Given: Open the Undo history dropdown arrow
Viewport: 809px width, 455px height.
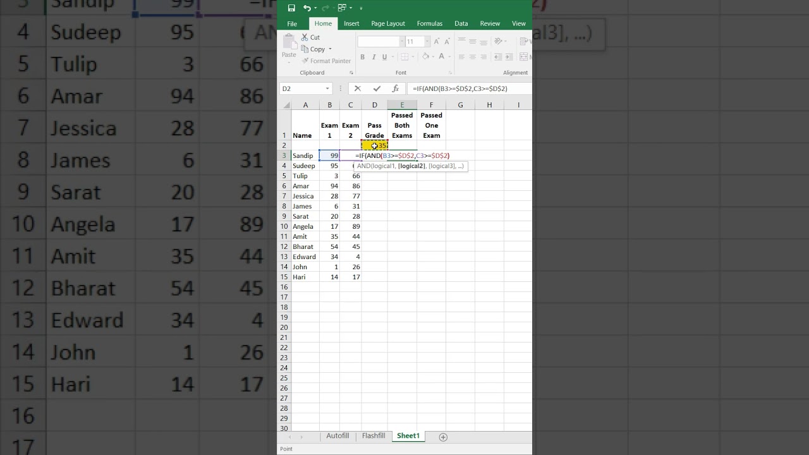Looking at the screenshot, I should pyautogui.click(x=315, y=8).
